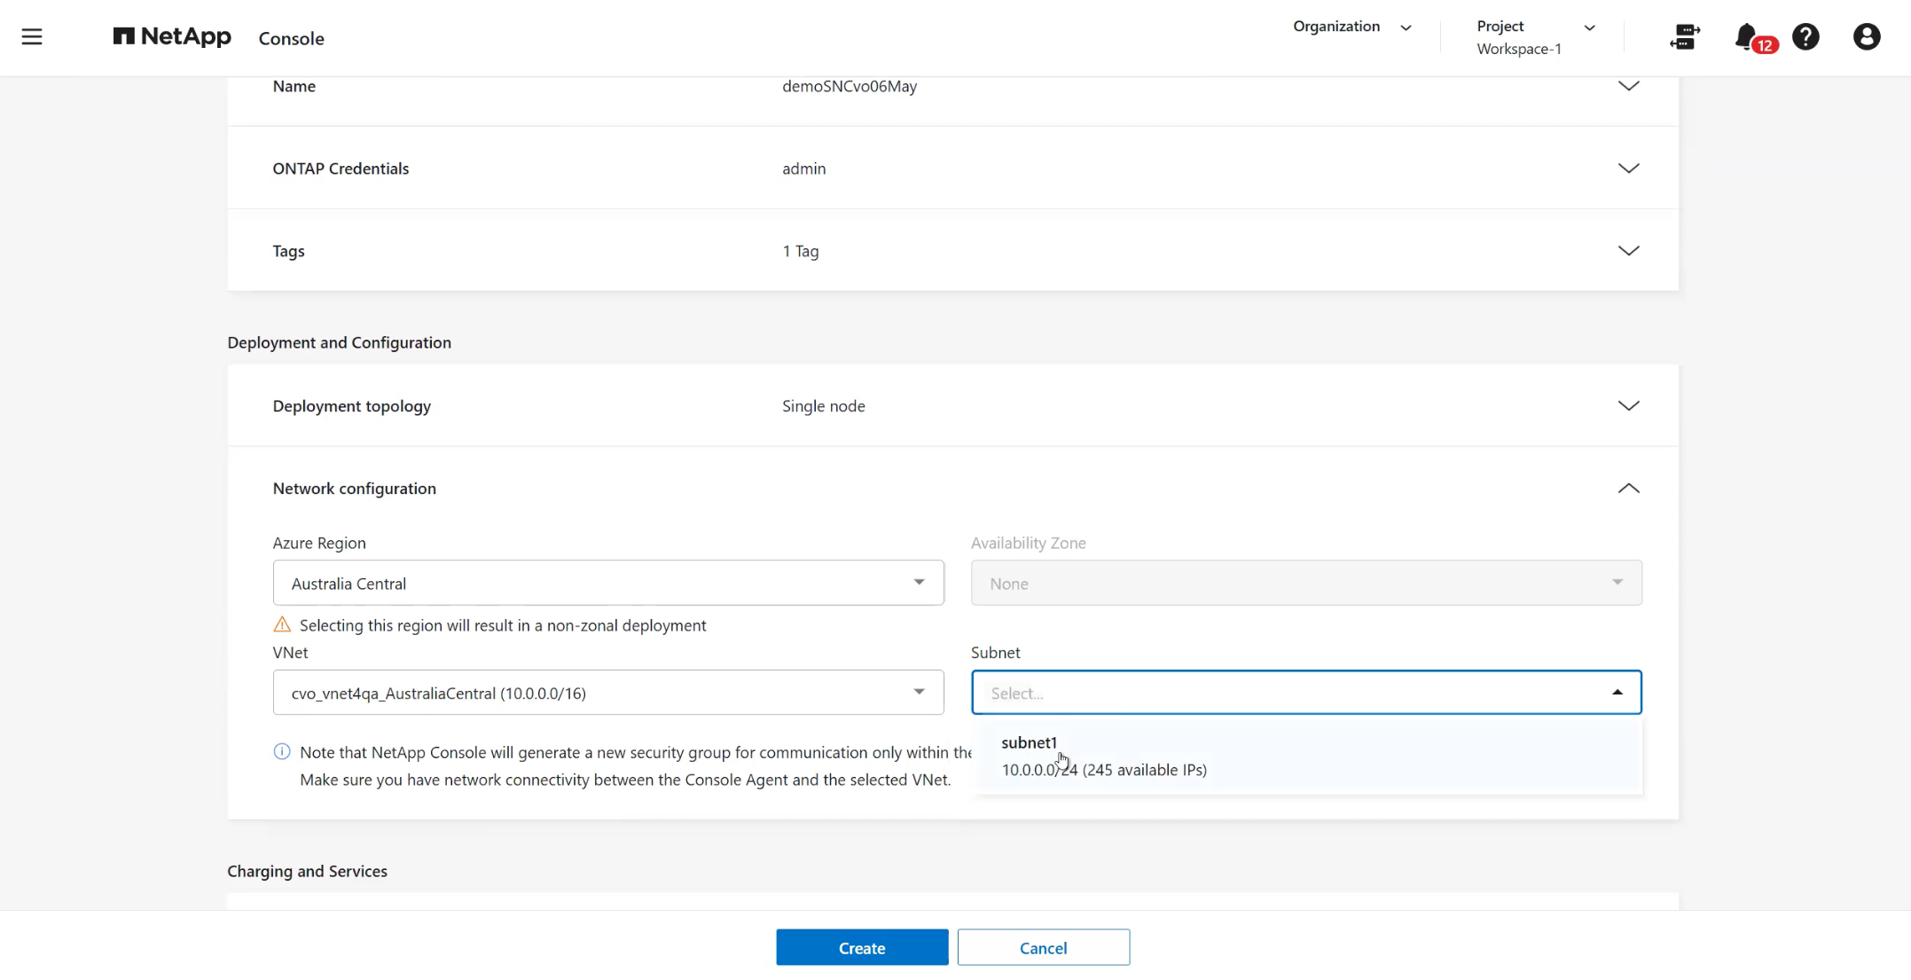The width and height of the screenshot is (1911, 980).
Task: Click the Create button
Action: click(862, 947)
